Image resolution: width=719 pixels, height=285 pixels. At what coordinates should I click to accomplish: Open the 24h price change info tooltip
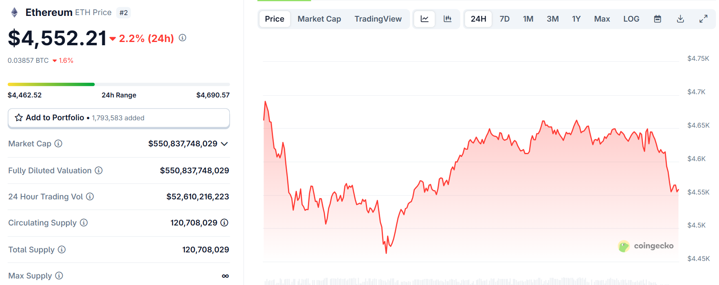point(182,38)
